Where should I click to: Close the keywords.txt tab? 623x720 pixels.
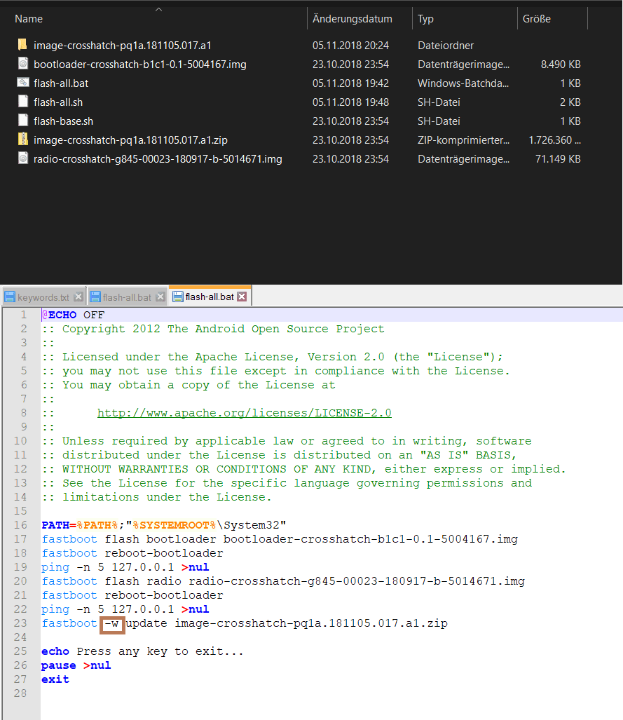tap(78, 297)
